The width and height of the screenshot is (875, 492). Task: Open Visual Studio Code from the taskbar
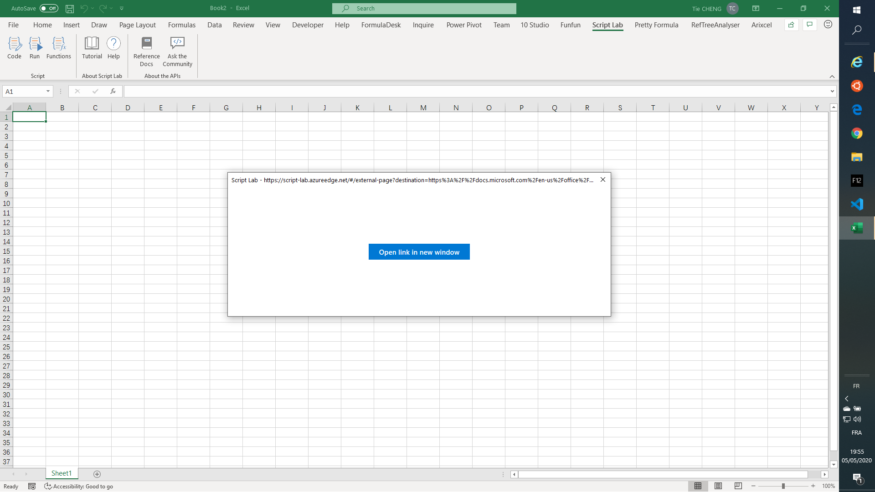click(x=857, y=204)
